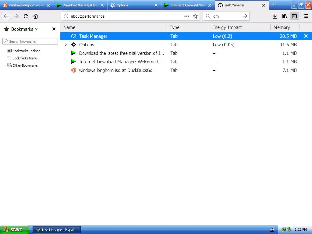Open the hamburger application menu

coord(306,16)
